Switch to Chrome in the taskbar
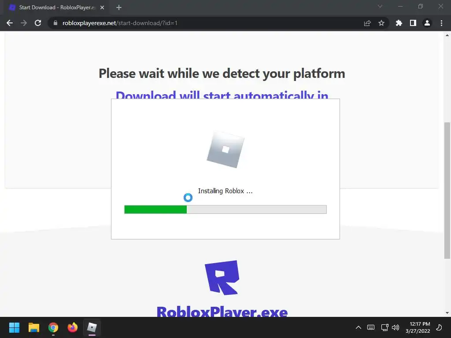The image size is (451, 338). point(53,327)
